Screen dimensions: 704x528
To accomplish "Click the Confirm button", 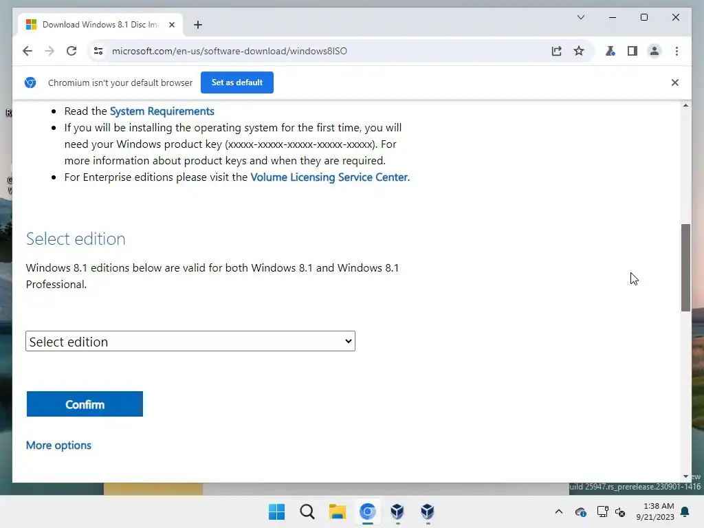I will (x=85, y=404).
